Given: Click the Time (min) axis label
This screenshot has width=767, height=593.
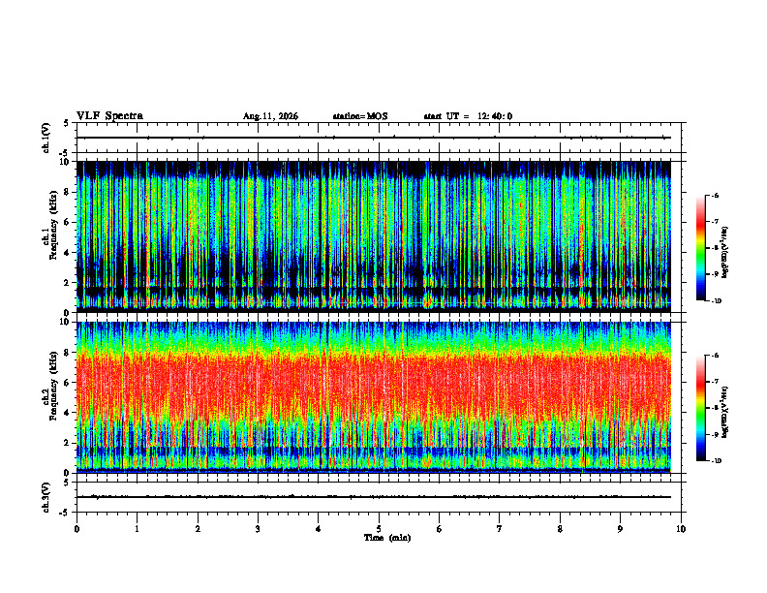Looking at the screenshot, I should [x=387, y=538].
